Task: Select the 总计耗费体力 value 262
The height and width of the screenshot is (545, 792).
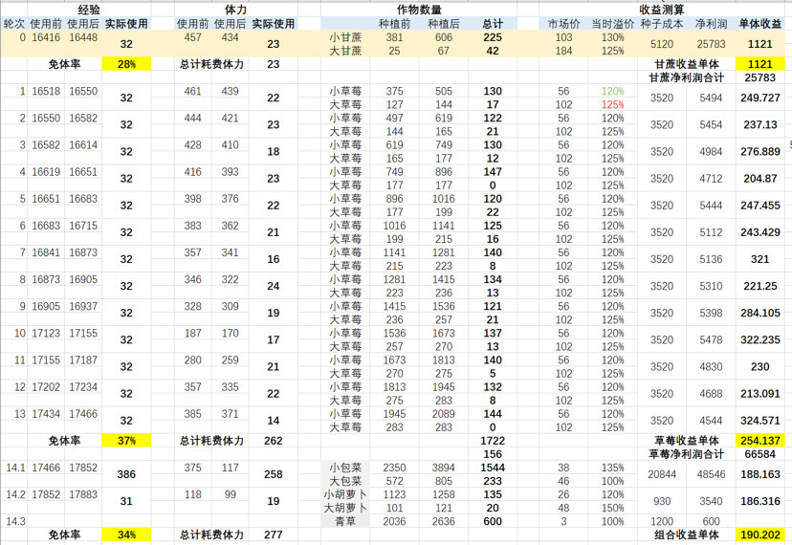Action: click(274, 441)
